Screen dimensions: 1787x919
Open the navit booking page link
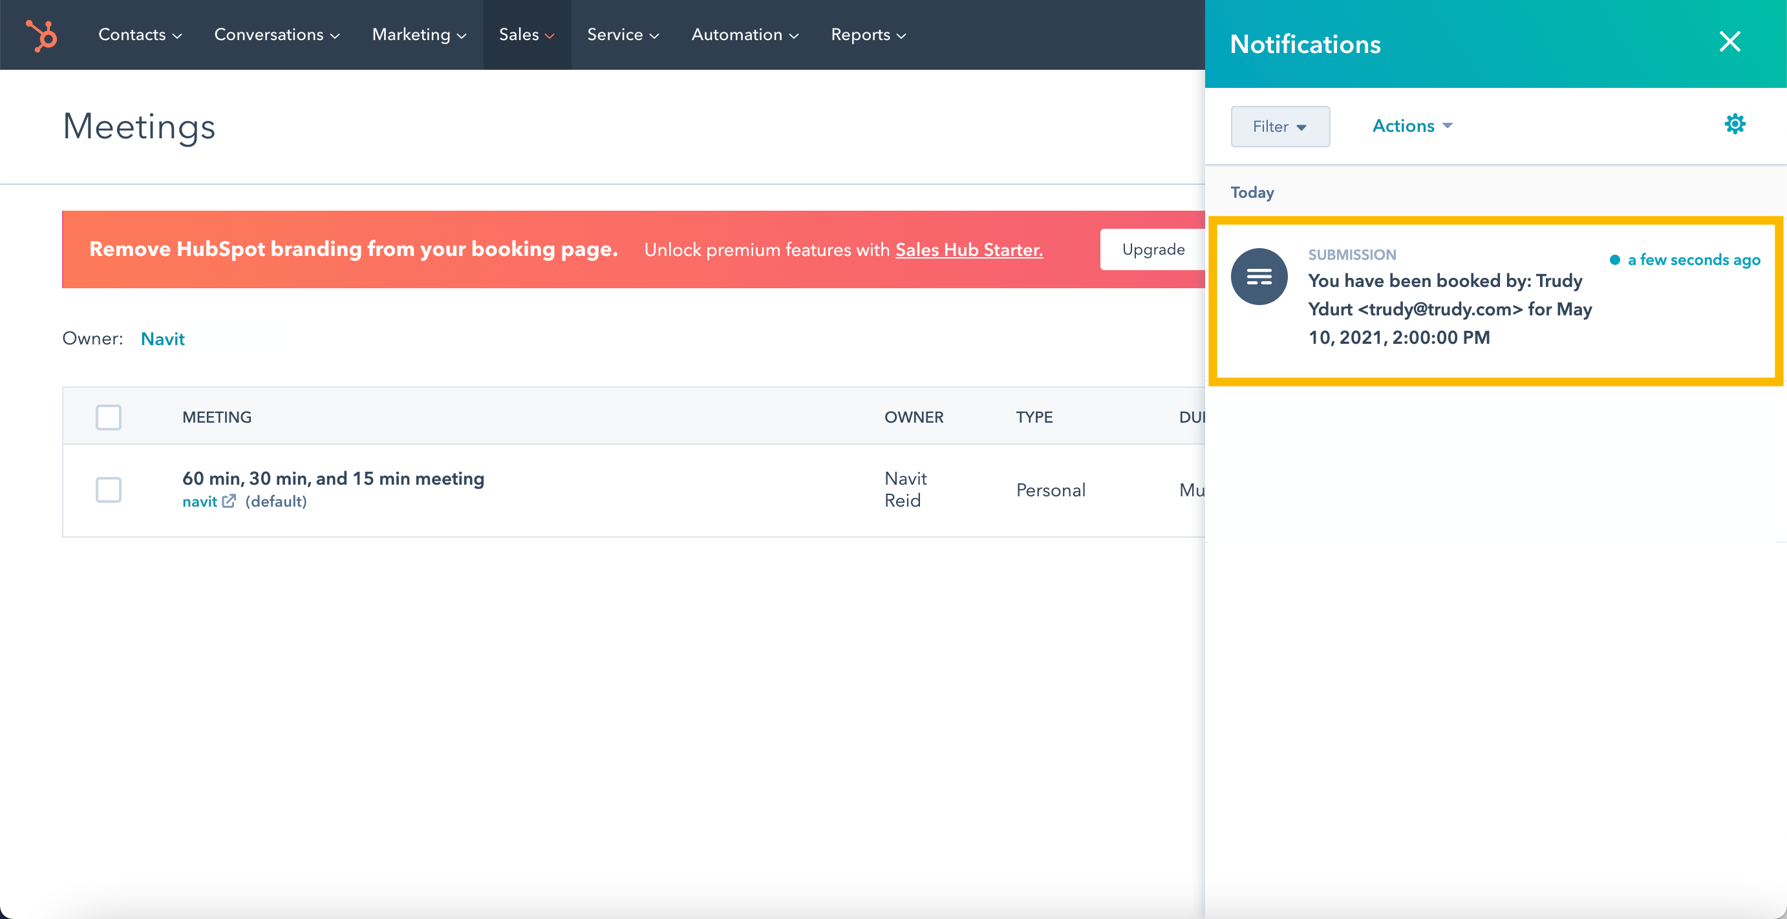200,501
